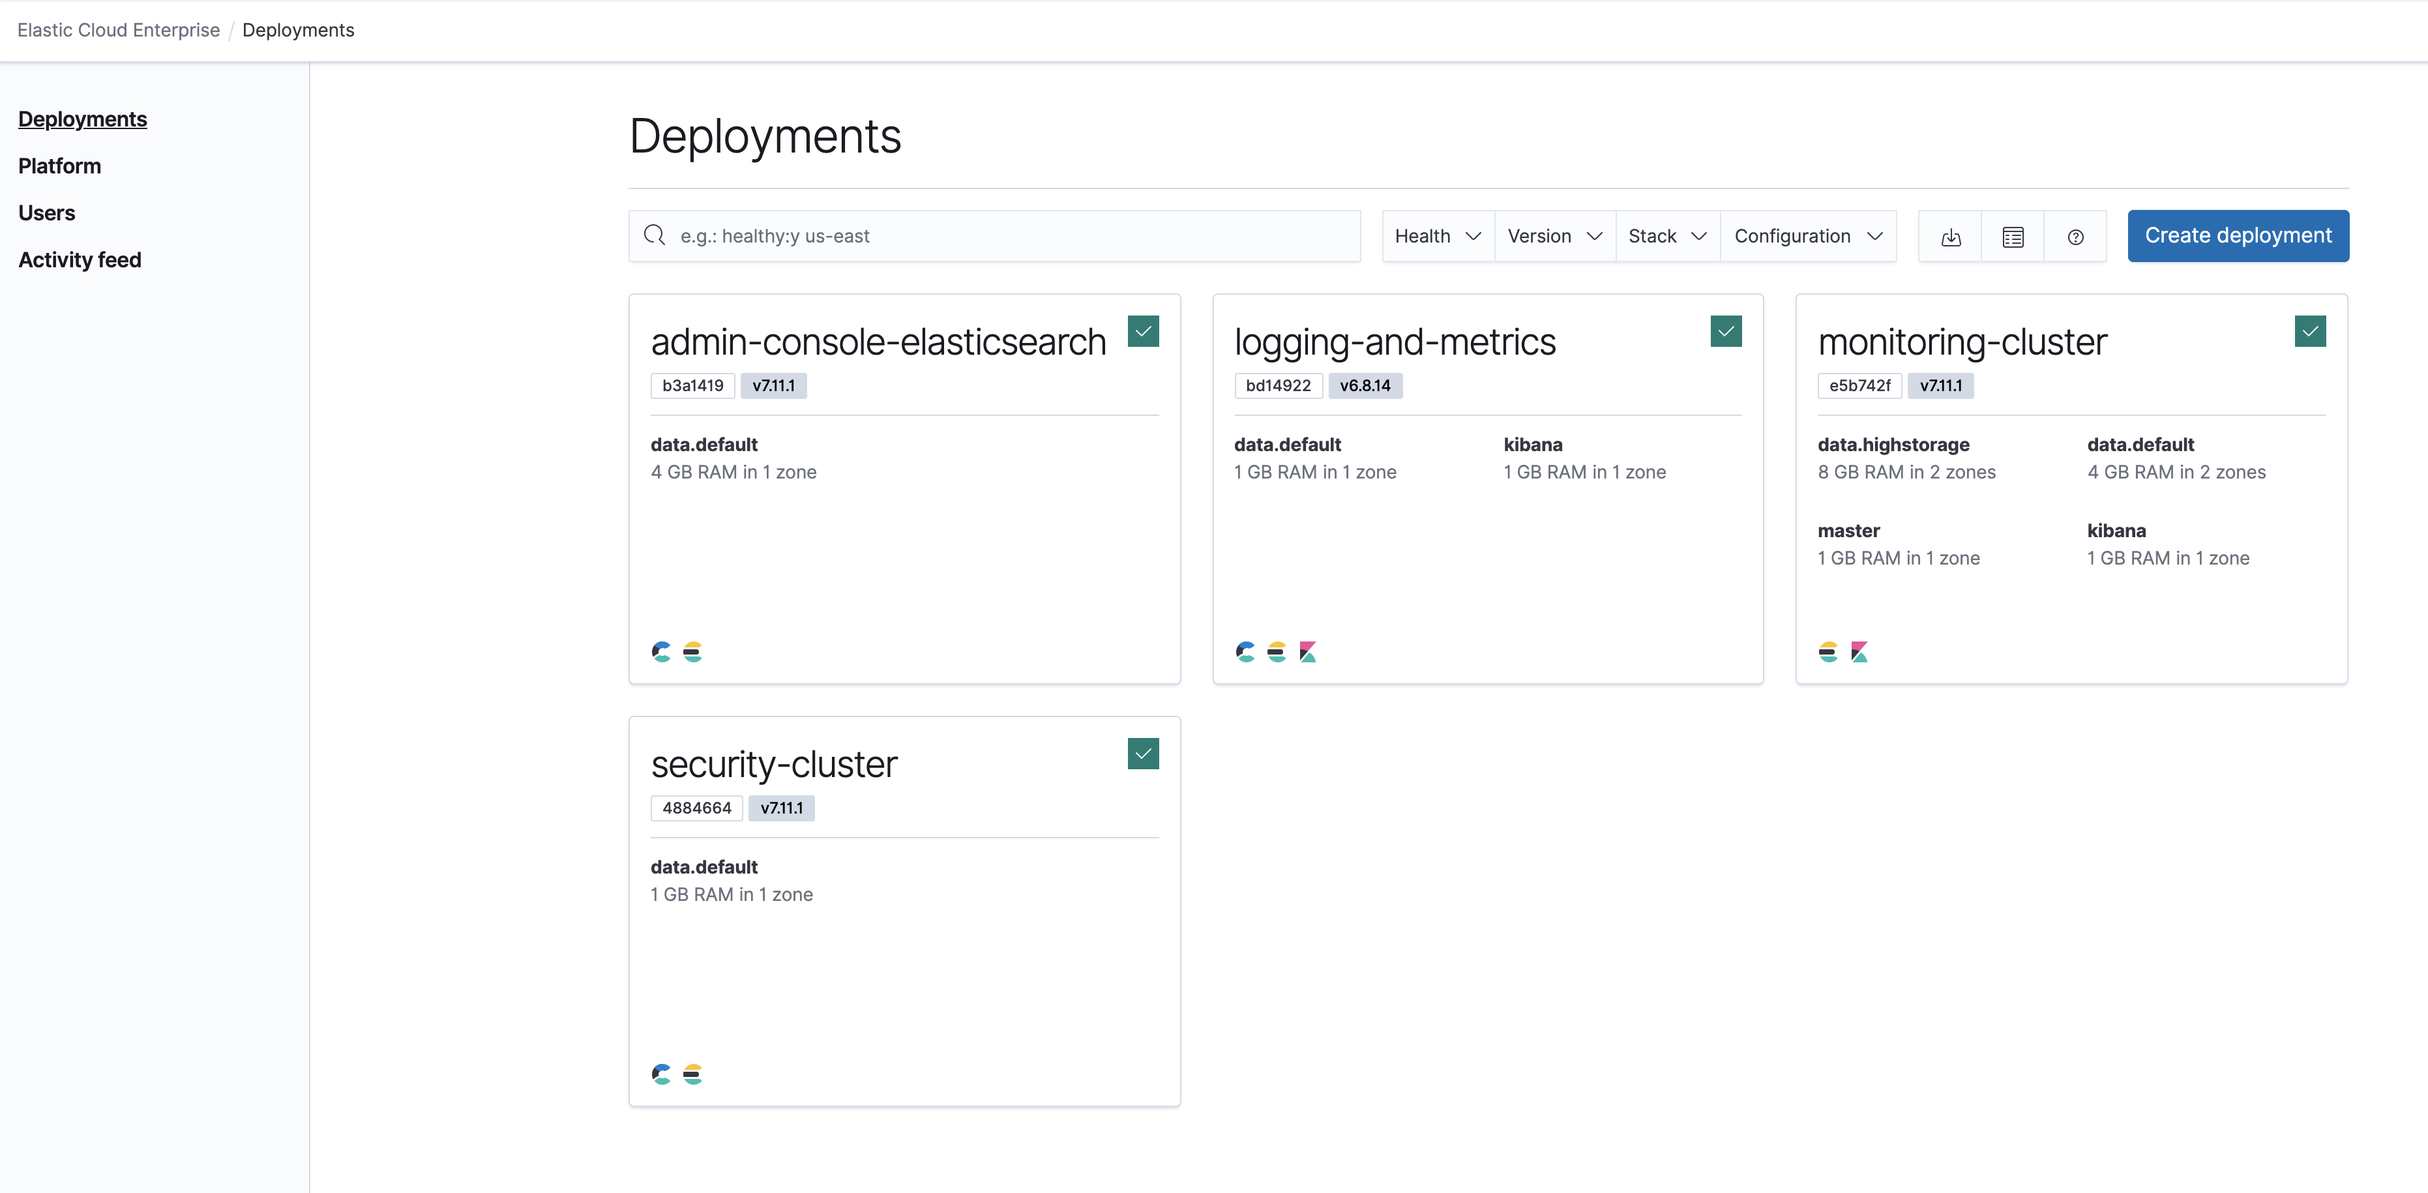
Task: Switch to table list view icon
Action: click(x=2012, y=237)
